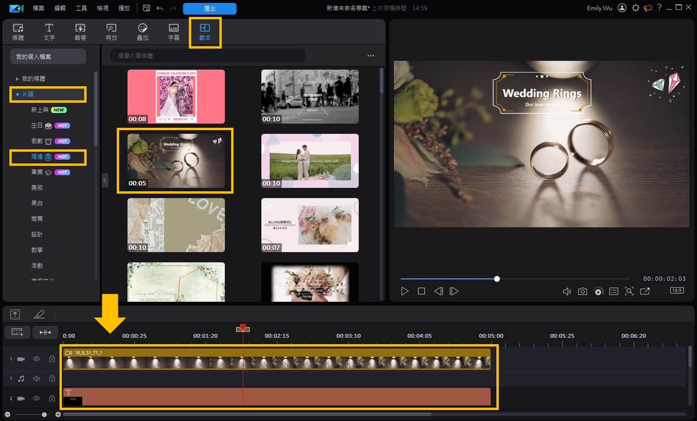Take a snapshot with the camera icon
Image resolution: width=697 pixels, height=421 pixels.
pyautogui.click(x=582, y=291)
